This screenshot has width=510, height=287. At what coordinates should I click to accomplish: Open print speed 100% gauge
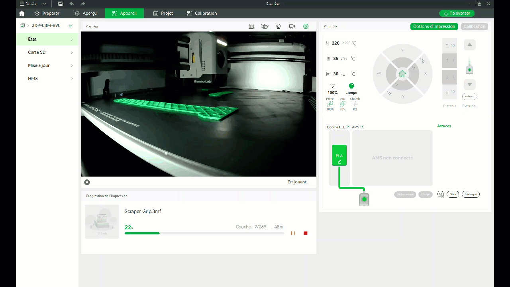pos(332,88)
